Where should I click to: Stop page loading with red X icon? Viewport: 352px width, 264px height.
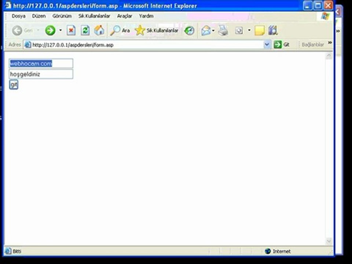(x=71, y=30)
